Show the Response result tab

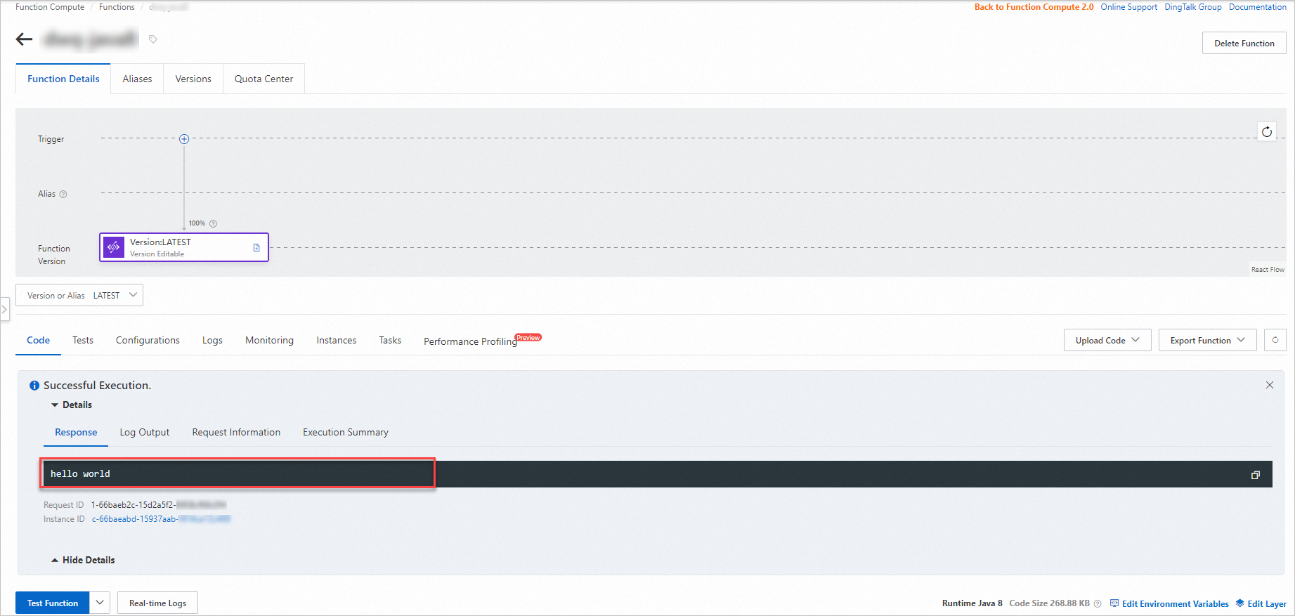click(x=76, y=432)
